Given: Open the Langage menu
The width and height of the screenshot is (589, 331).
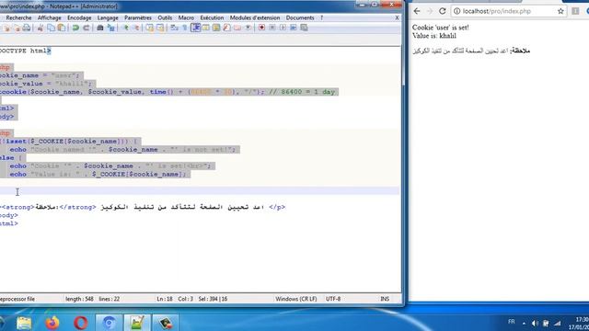Looking at the screenshot, I should point(108,17).
